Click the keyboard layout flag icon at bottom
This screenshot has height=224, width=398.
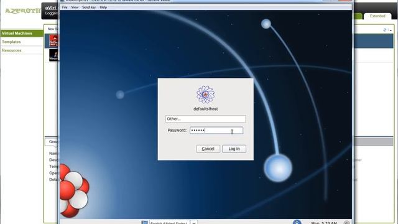144,222
